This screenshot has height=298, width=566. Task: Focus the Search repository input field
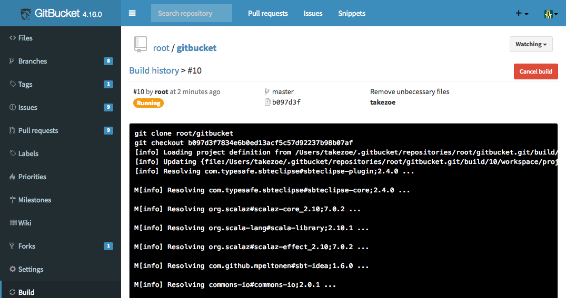click(191, 13)
